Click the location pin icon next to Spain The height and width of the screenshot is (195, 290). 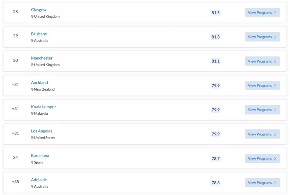(32, 162)
